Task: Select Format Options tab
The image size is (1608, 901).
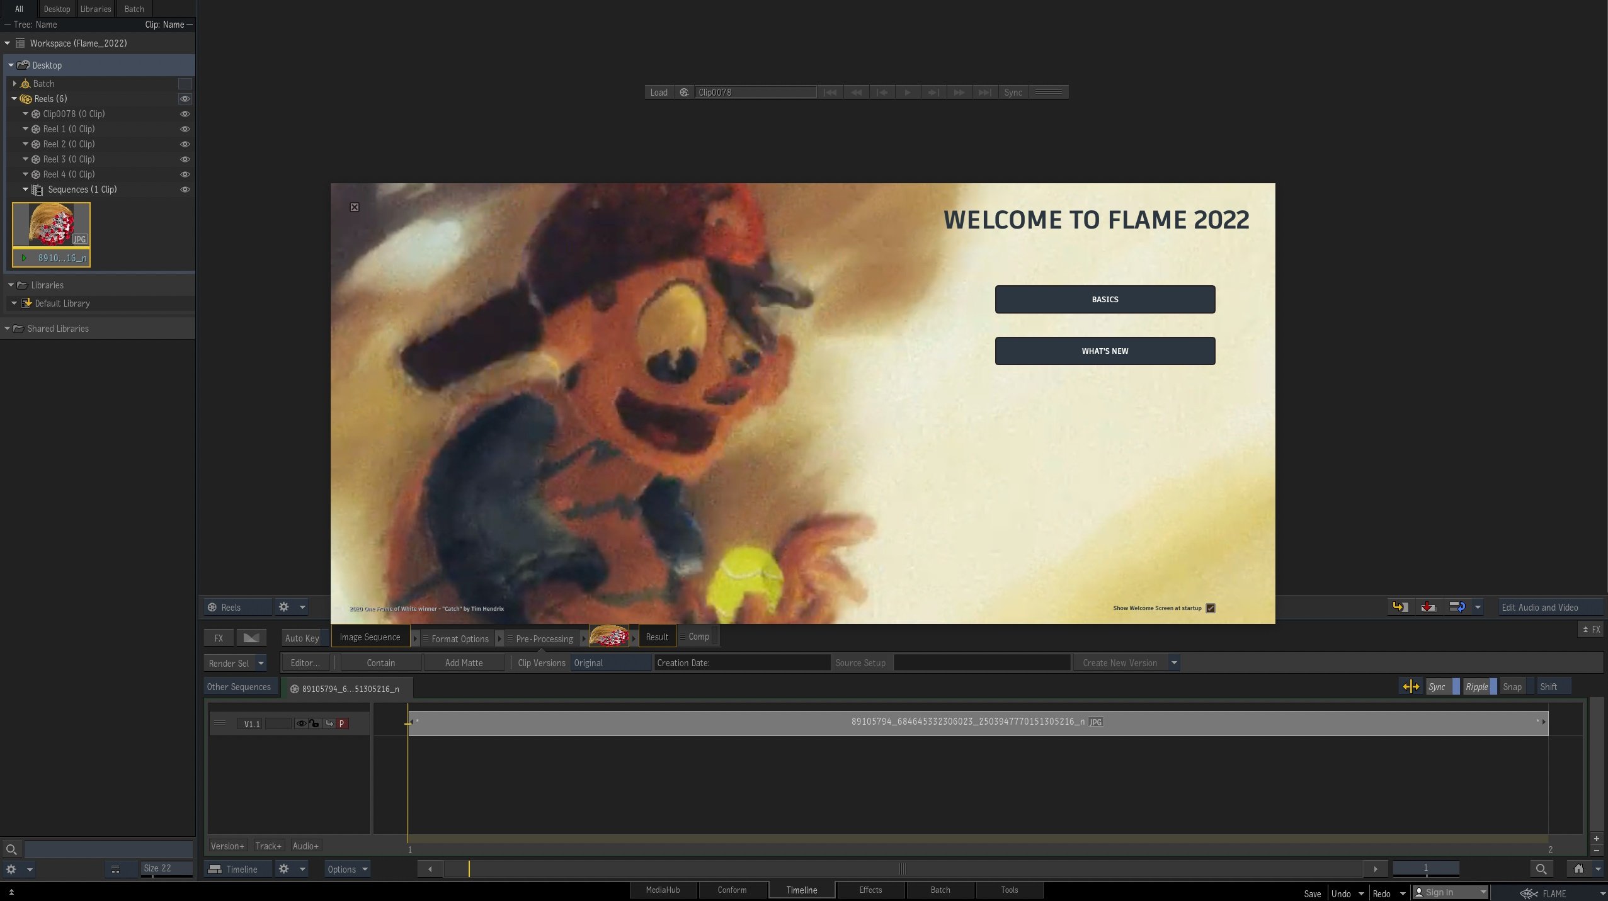Action: pos(459,638)
